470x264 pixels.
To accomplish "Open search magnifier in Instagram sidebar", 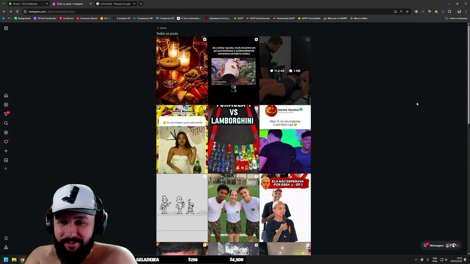I will (x=6, y=123).
